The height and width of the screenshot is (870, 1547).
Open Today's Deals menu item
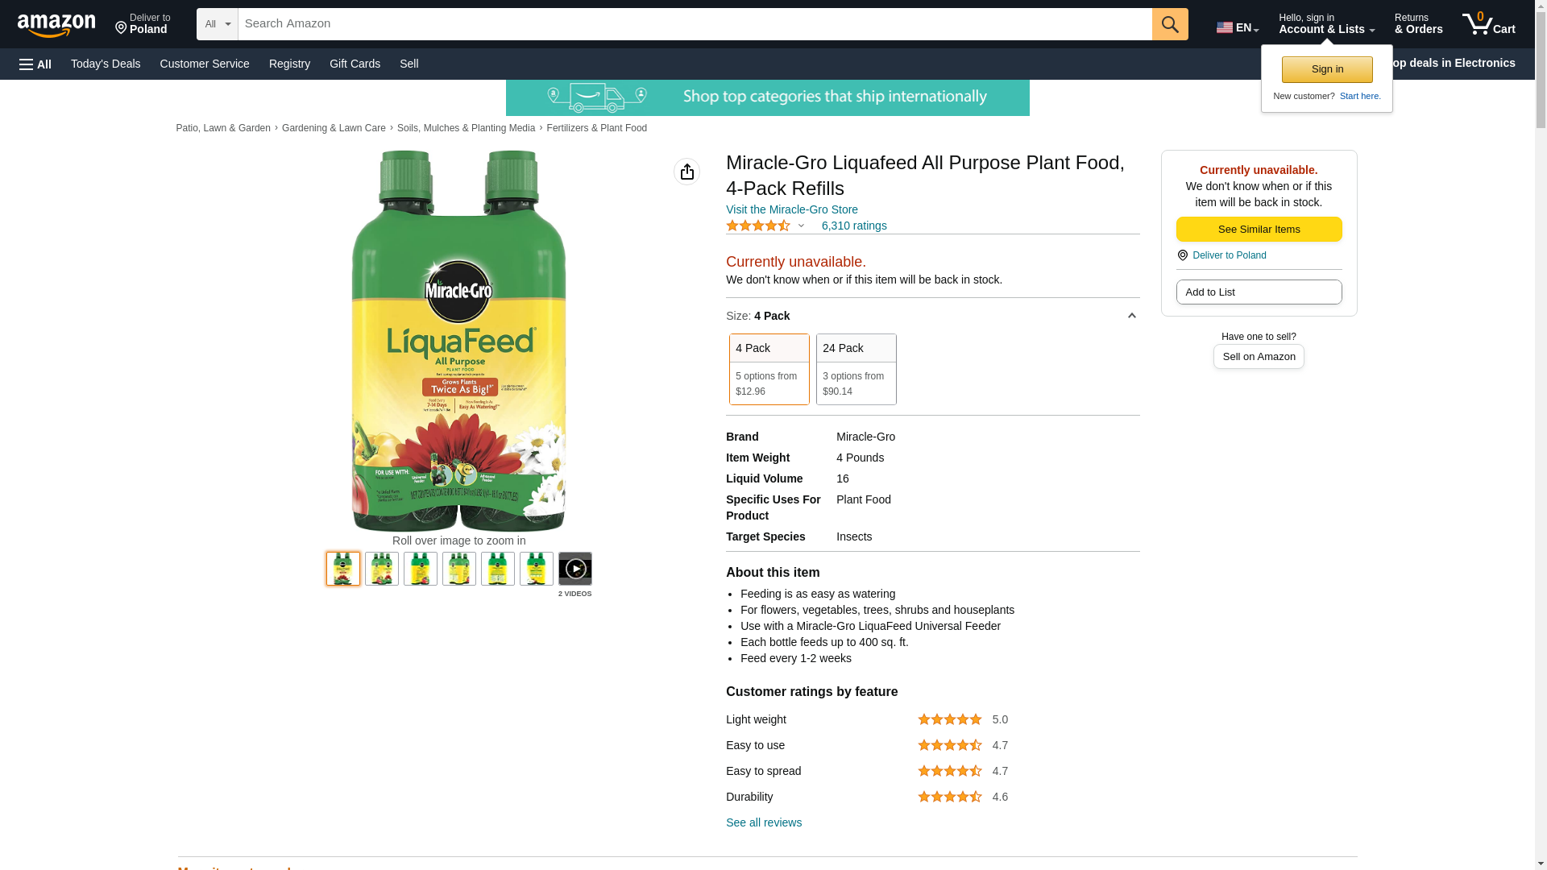106,64
